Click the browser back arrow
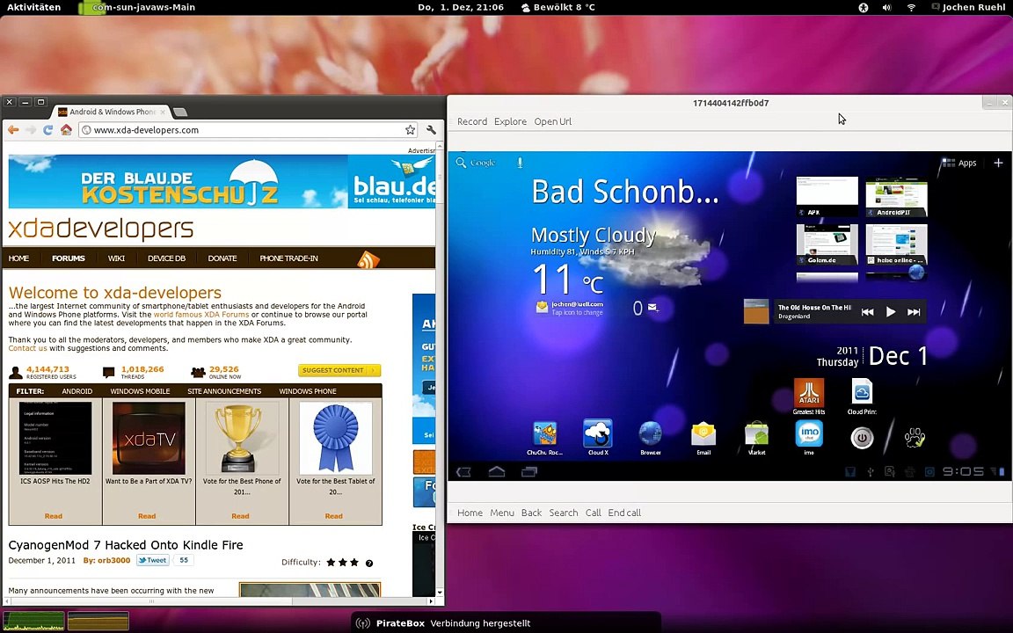This screenshot has height=633, width=1013. [13, 130]
